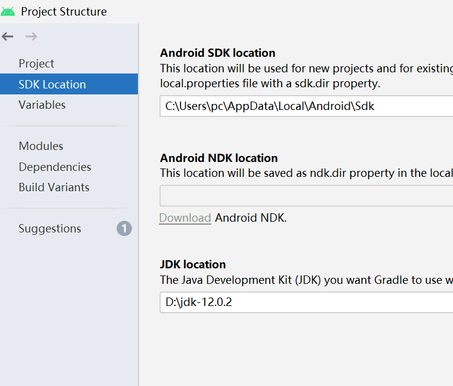Click the back arrow navigation icon
The width and height of the screenshot is (453, 386).
point(8,36)
